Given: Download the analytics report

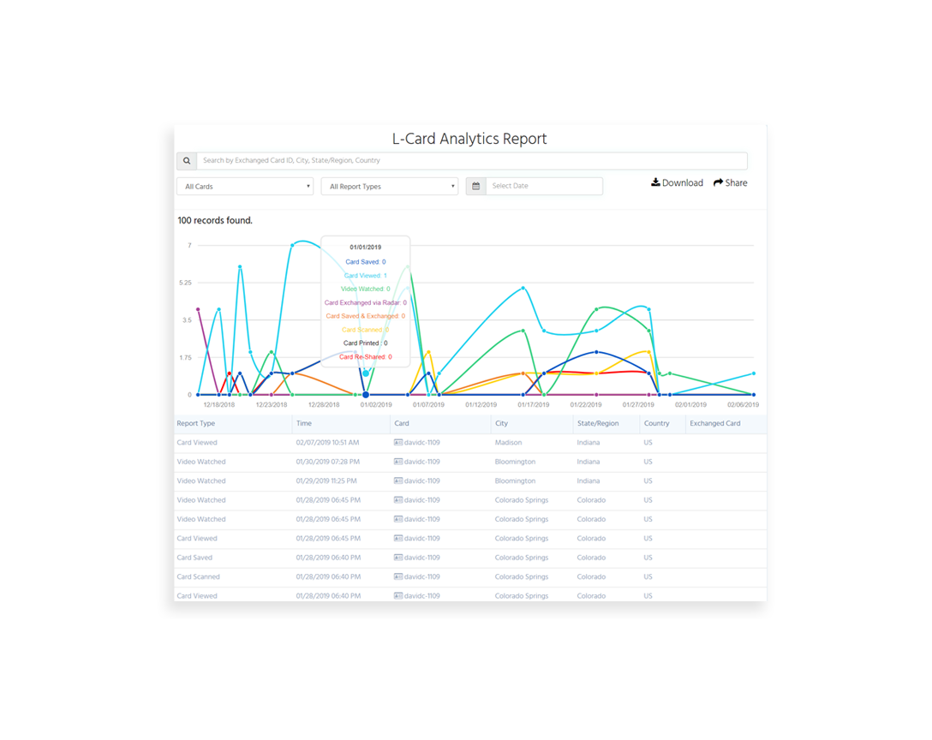Looking at the screenshot, I should [677, 182].
